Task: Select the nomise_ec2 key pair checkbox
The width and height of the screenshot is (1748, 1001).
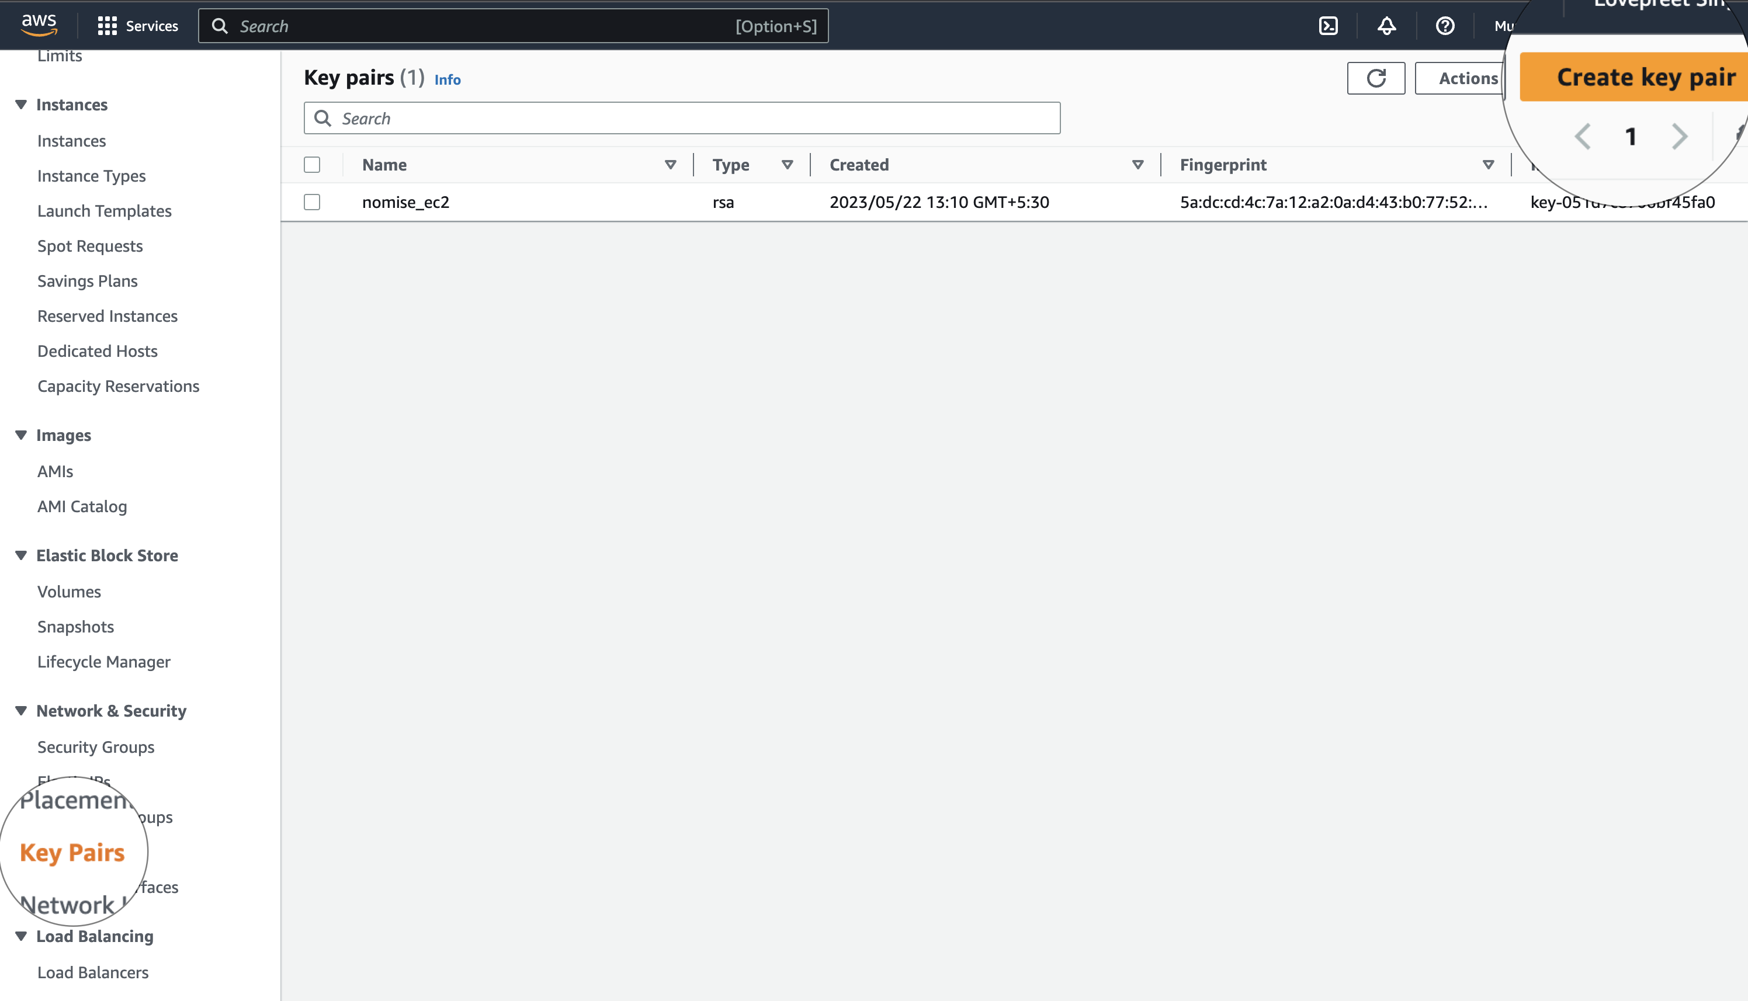Action: 312,201
